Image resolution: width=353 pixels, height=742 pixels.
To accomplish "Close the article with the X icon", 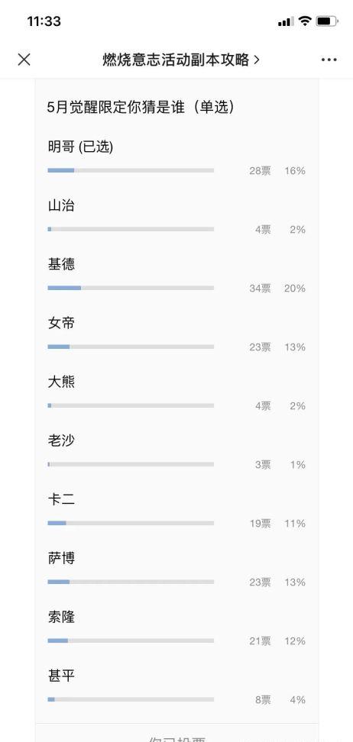I will (24, 60).
